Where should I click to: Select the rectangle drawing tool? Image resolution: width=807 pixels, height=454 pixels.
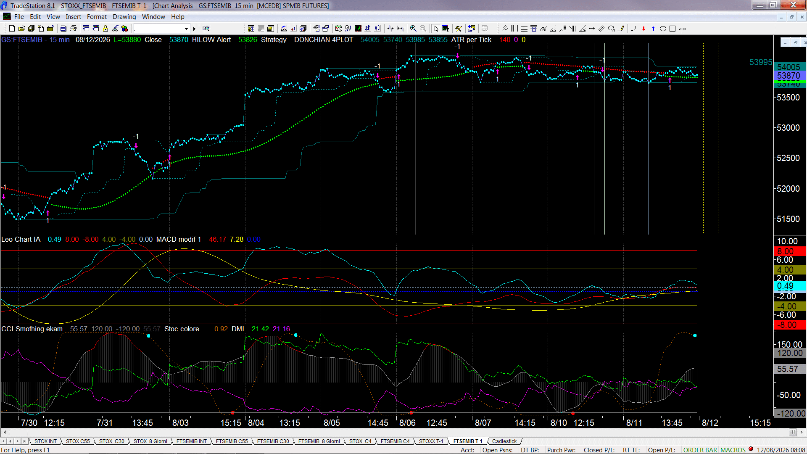[x=672, y=29]
